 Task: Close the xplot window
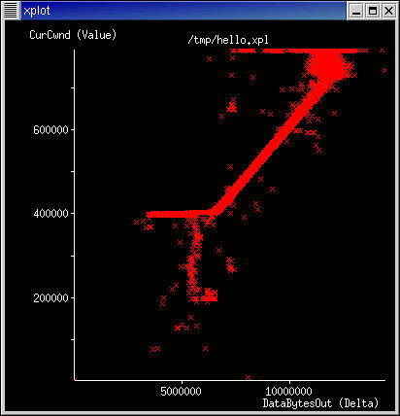(x=388, y=12)
